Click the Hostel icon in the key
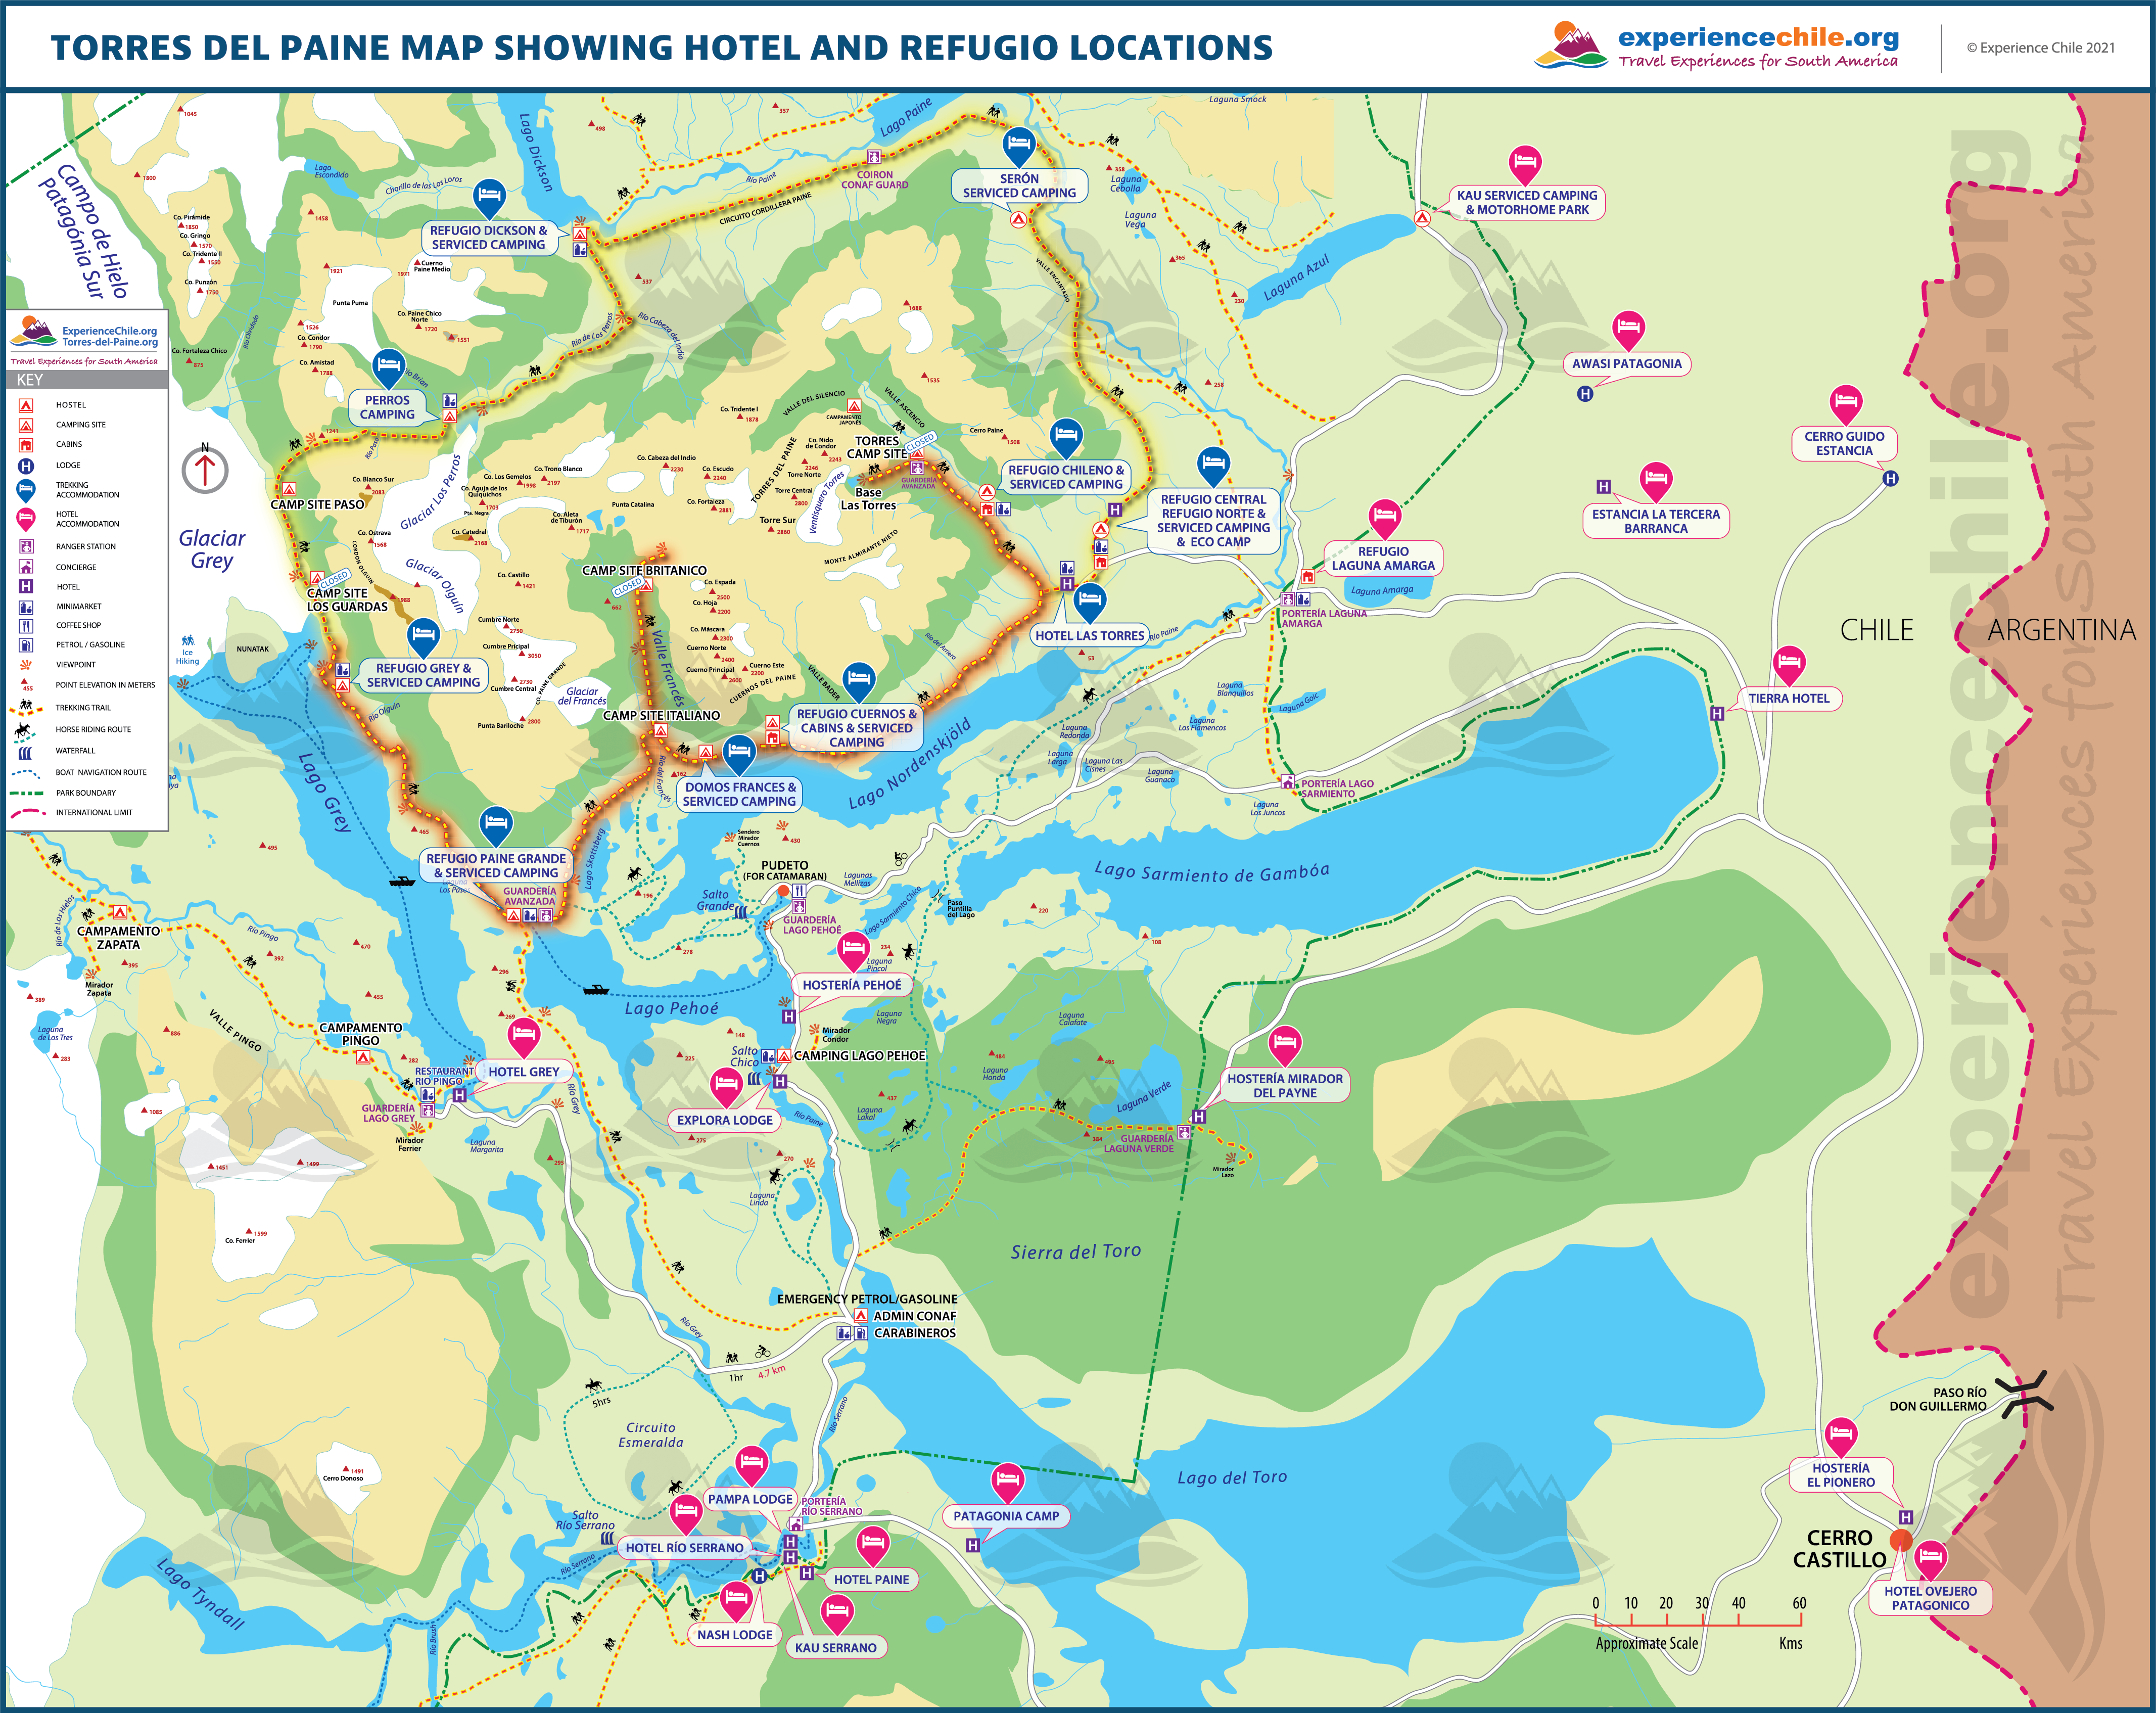2156x1713 pixels. coord(26,405)
